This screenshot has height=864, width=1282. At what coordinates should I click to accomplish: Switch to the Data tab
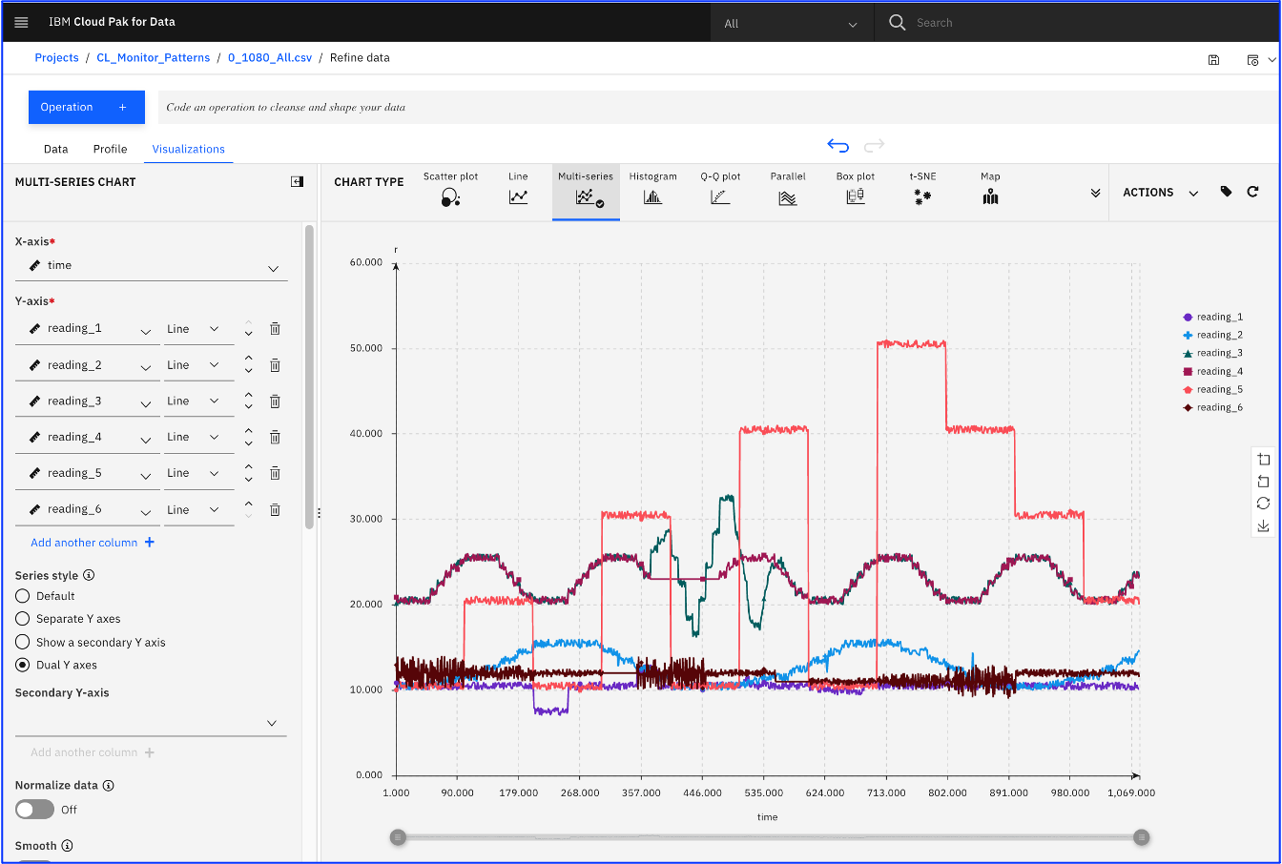click(x=56, y=149)
